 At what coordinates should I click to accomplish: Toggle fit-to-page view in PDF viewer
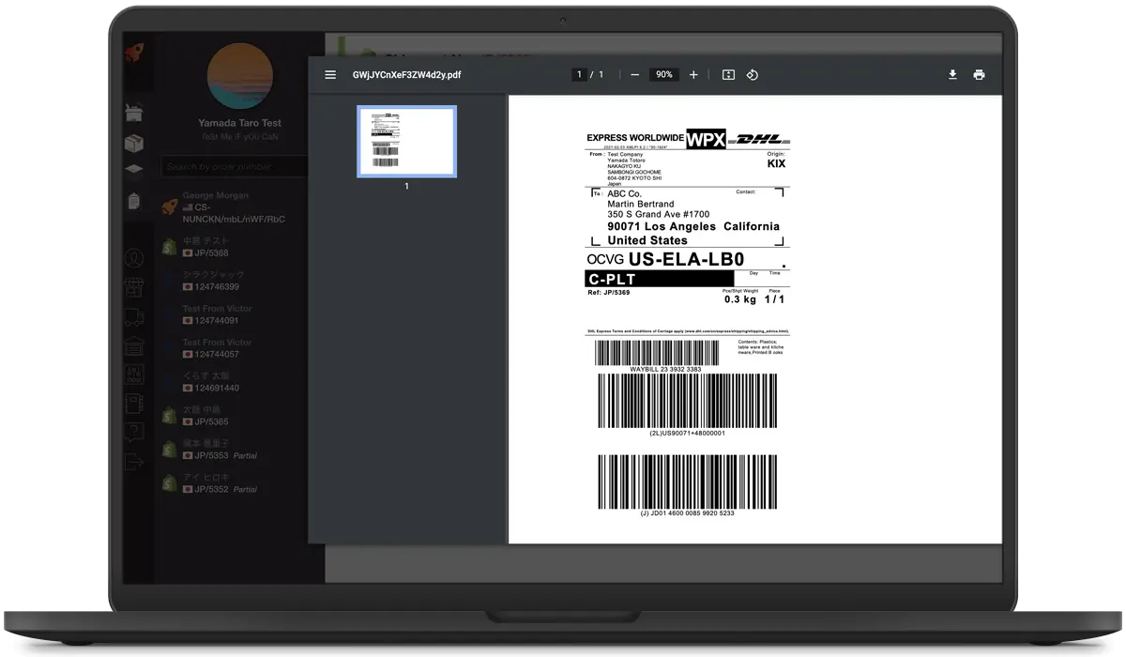728,74
